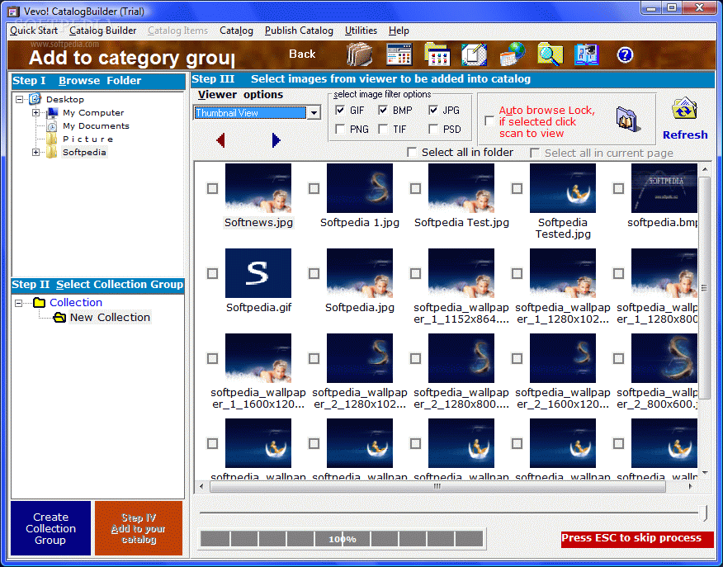
Task: Select the My Computer tree icon
Action: [53, 112]
